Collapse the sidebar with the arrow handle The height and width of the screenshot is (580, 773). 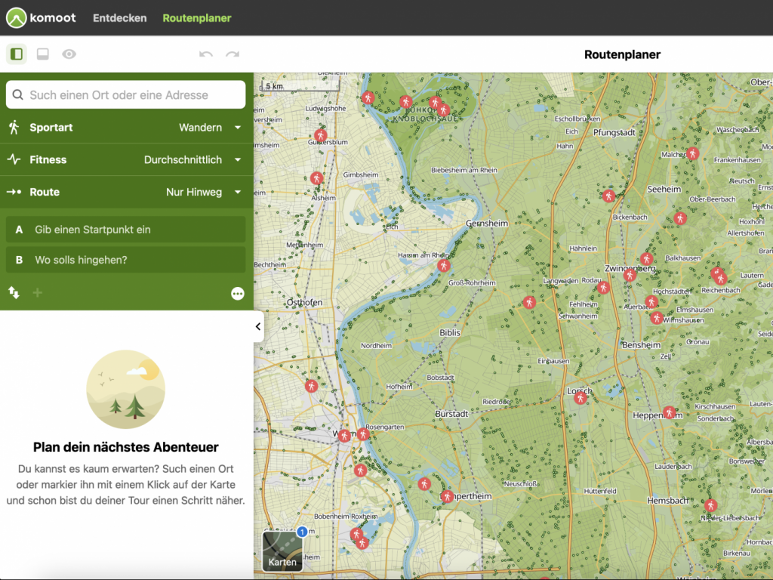(x=258, y=327)
